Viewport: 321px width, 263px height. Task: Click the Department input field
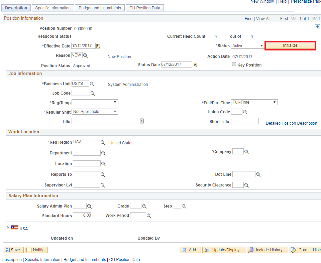pos(87,153)
